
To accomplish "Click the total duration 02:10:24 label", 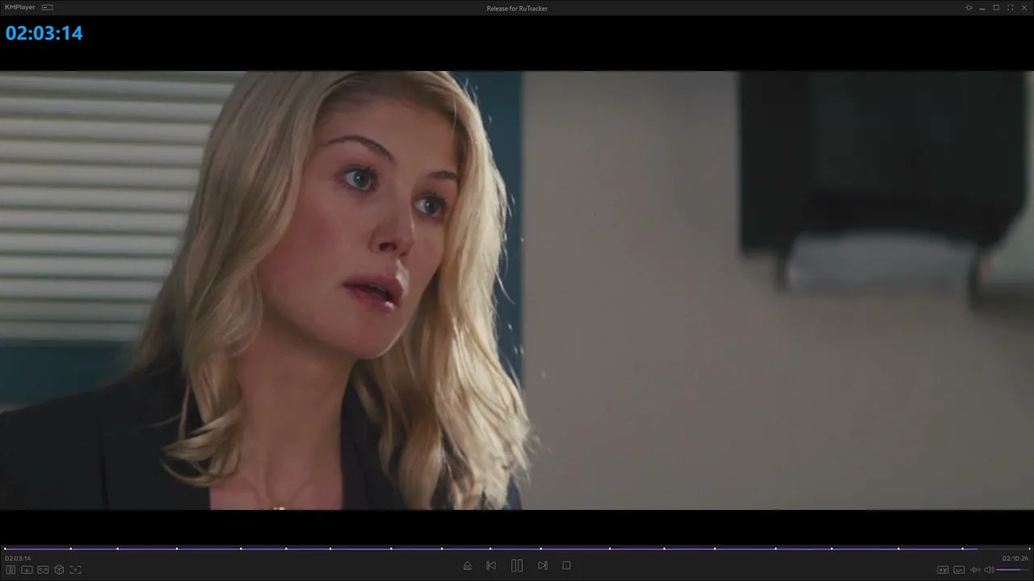I will (x=1015, y=558).
